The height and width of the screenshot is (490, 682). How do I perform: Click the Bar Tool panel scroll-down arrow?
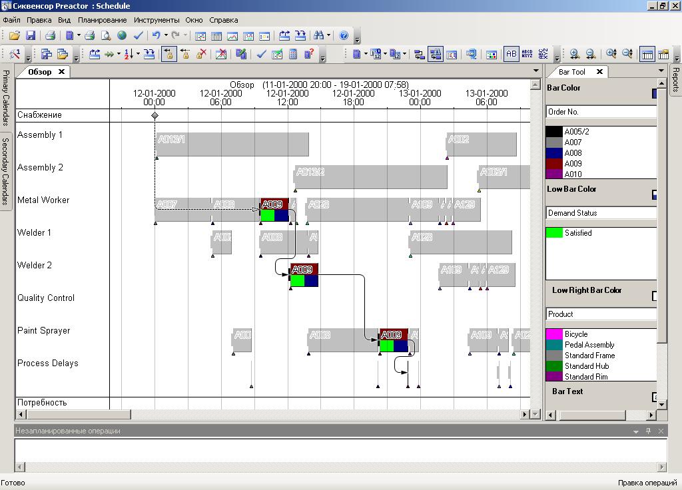(x=661, y=404)
